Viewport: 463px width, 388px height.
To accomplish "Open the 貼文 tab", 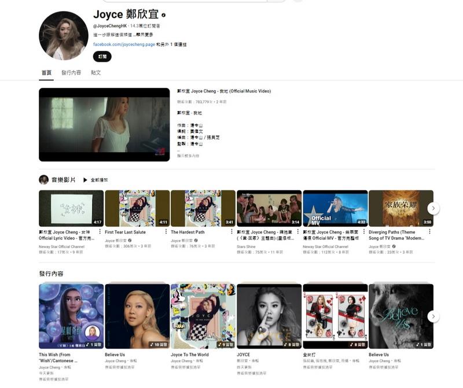I will tap(96, 73).
